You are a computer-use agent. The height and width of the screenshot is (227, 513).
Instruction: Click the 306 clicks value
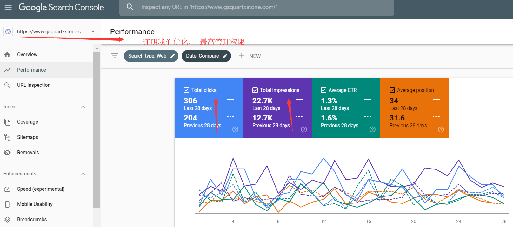tap(190, 101)
